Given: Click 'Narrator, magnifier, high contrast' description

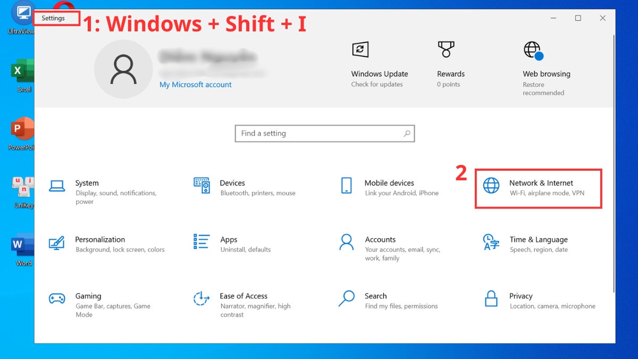Looking at the screenshot, I should (256, 310).
